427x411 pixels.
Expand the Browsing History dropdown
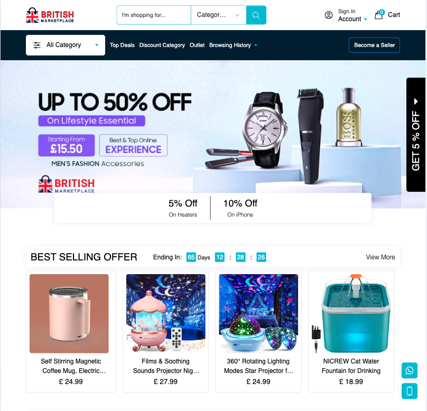coord(233,45)
